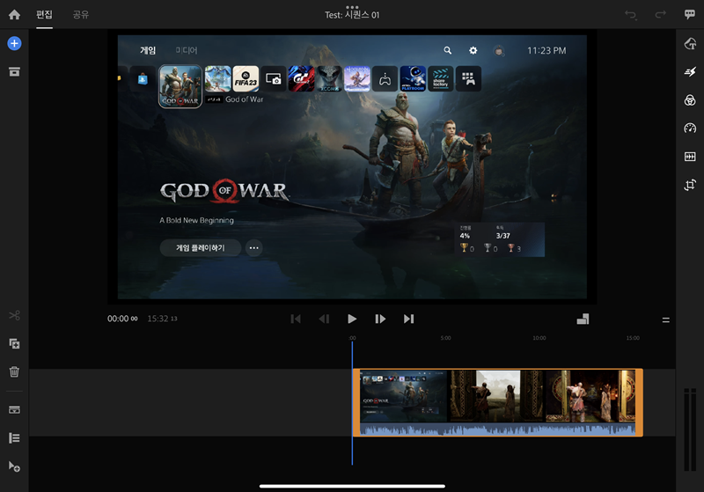Tap the iPad home indicator bar
Image resolution: width=704 pixels, height=492 pixels.
tap(352, 486)
